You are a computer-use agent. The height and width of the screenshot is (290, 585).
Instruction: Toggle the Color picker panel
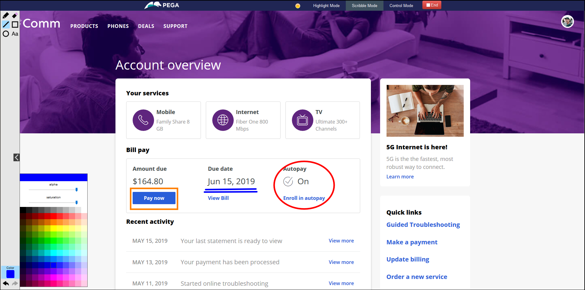coord(10,273)
